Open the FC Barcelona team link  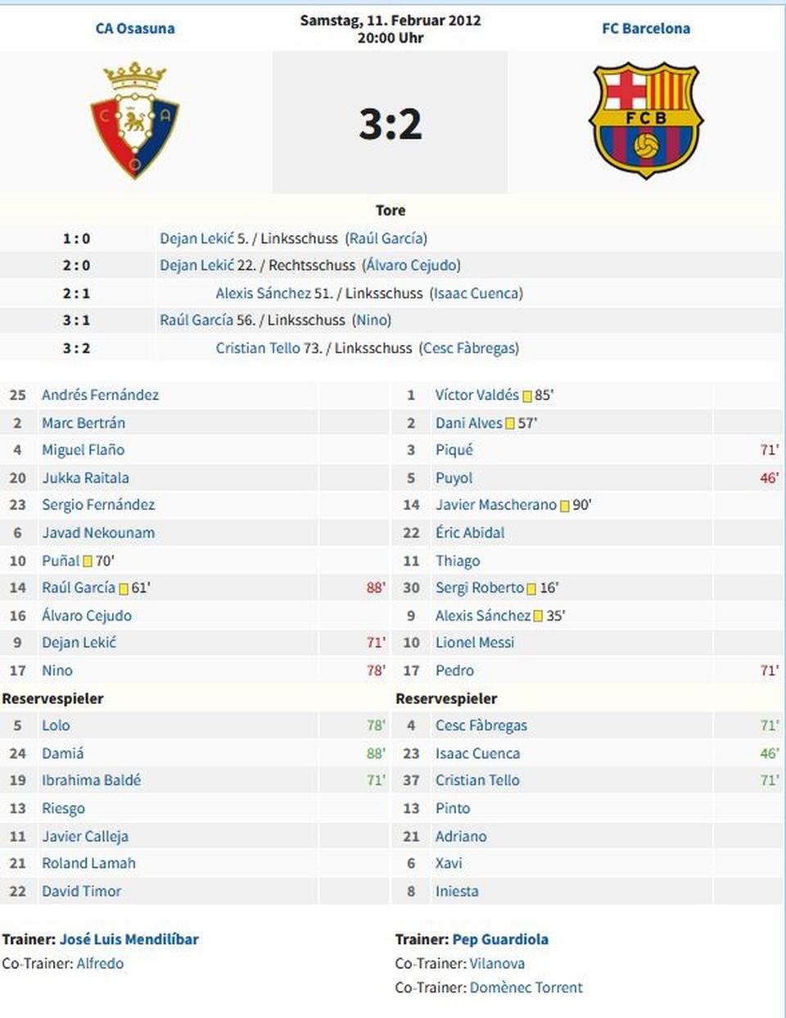pyautogui.click(x=646, y=28)
